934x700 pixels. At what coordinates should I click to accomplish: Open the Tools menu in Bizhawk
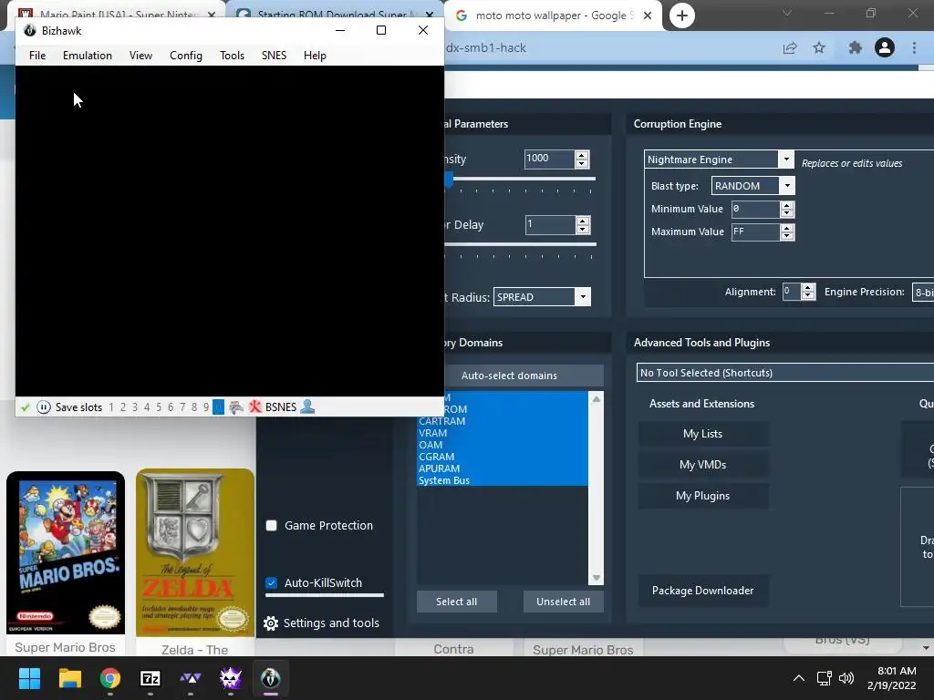[232, 56]
